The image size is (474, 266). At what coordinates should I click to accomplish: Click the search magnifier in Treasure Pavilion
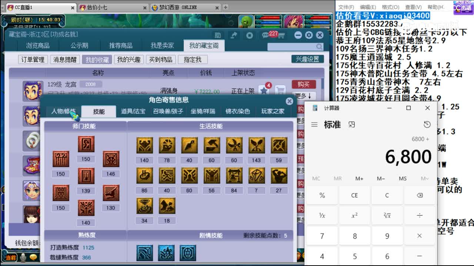click(x=319, y=47)
